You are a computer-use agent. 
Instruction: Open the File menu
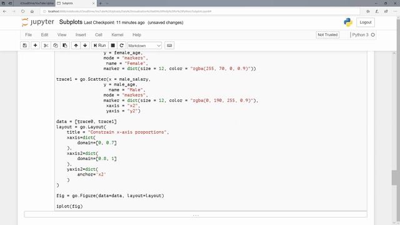point(28,35)
